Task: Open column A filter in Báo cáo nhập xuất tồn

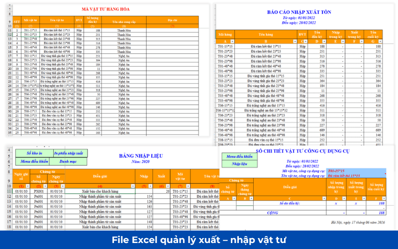Action: [x=232, y=41]
